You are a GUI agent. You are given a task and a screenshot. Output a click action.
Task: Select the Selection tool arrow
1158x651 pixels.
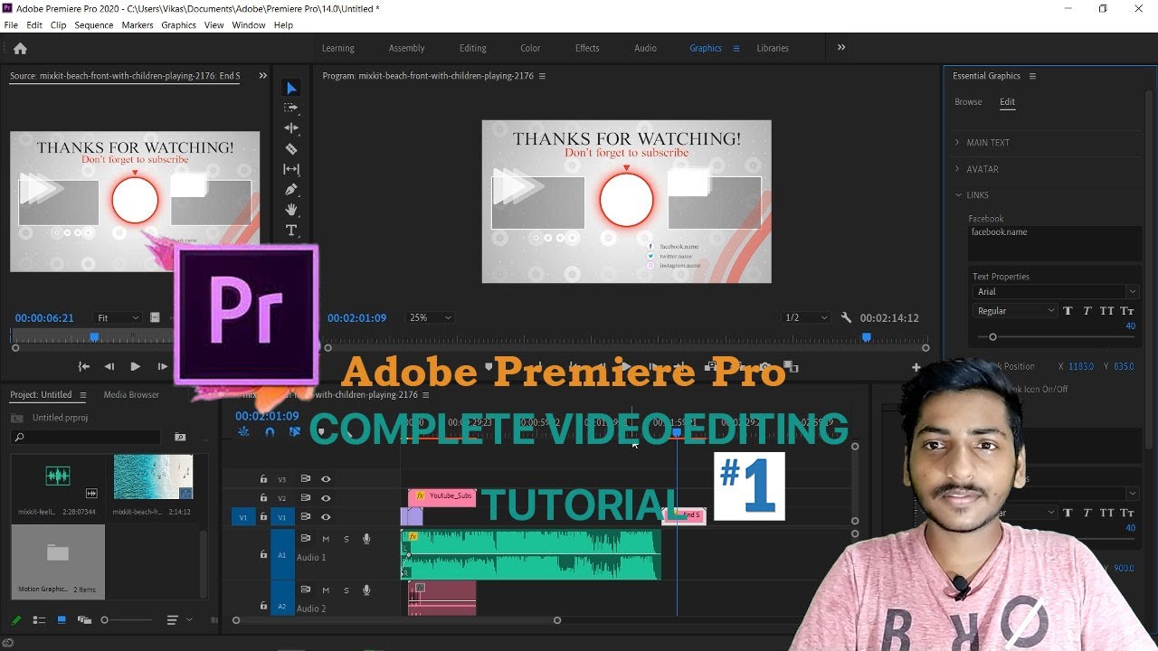(291, 88)
